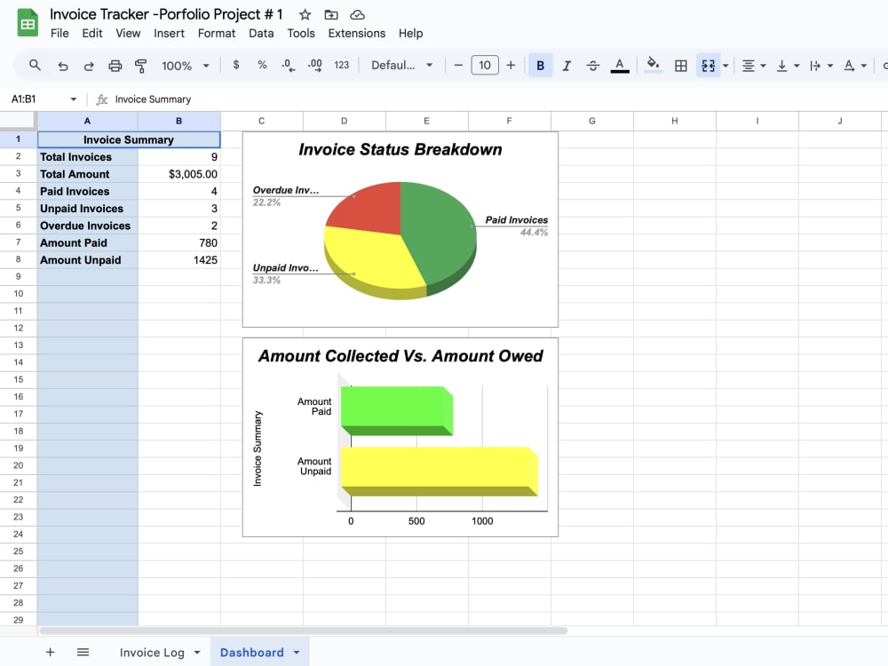This screenshot has width=888, height=666.
Task: Open the font family Default dropdown
Action: coord(402,65)
